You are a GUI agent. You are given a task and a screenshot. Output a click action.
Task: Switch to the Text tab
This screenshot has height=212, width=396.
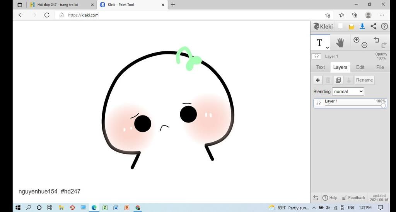click(x=320, y=67)
